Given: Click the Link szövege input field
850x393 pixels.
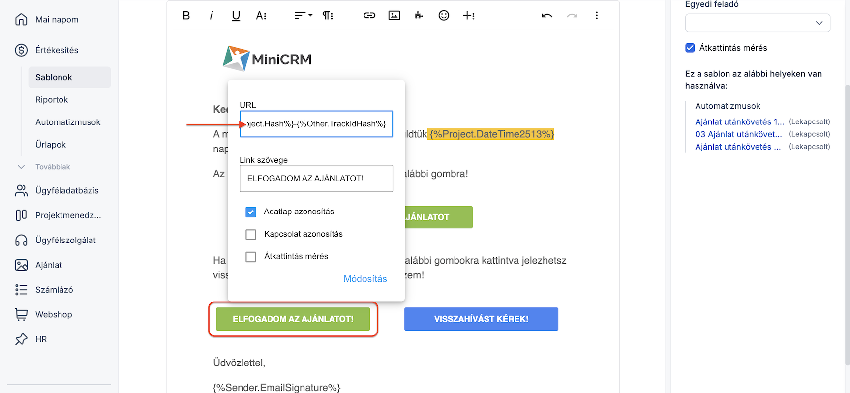Looking at the screenshot, I should 316,179.
